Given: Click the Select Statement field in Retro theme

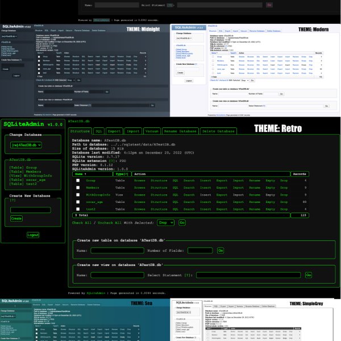Looking at the screenshot, I should (249, 275).
